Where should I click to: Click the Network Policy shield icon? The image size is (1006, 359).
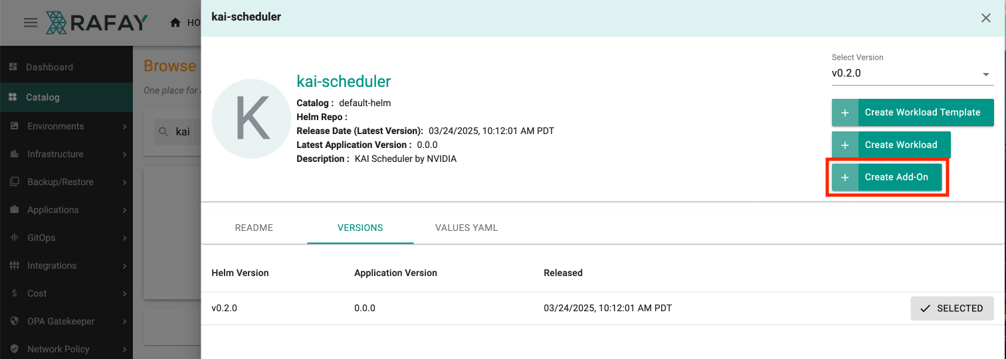coord(14,349)
